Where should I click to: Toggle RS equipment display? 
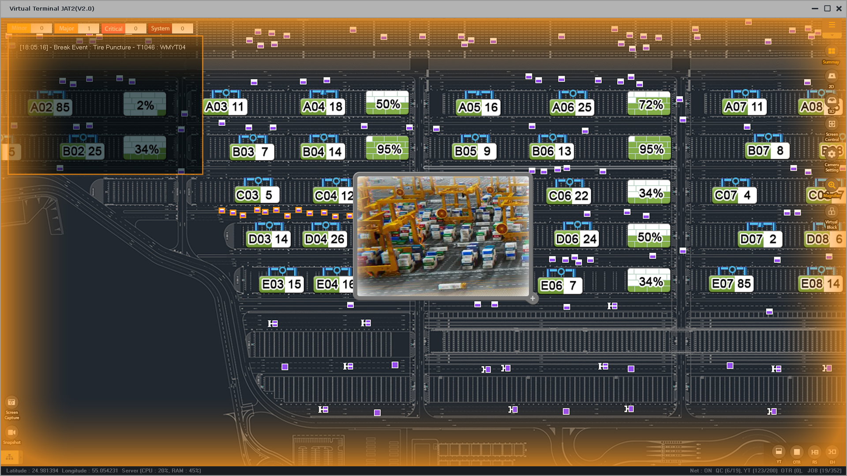point(814,452)
